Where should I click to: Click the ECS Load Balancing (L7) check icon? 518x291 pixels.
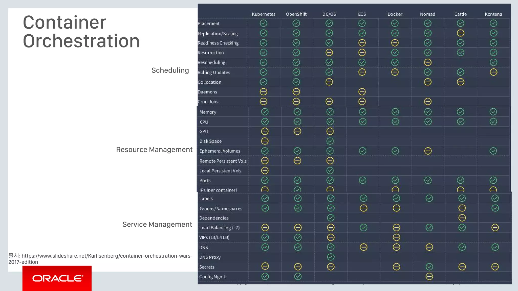[x=363, y=228]
